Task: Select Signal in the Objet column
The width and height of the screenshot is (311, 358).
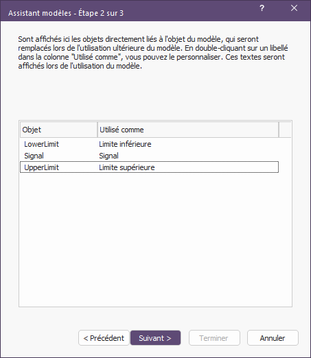Action: (34, 156)
